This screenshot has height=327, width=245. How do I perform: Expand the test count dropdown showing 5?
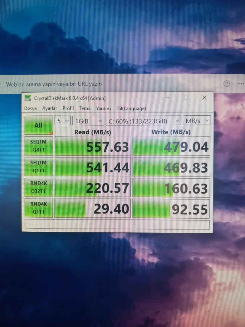pyautogui.click(x=63, y=121)
